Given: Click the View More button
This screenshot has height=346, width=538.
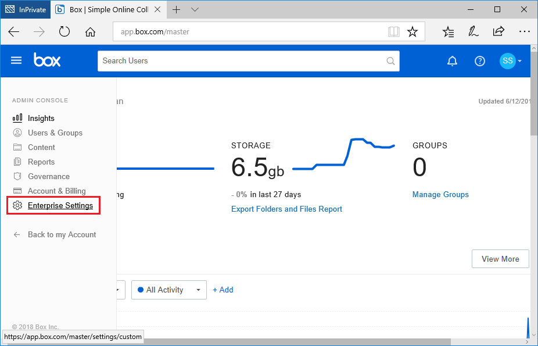Looking at the screenshot, I should [500, 259].
